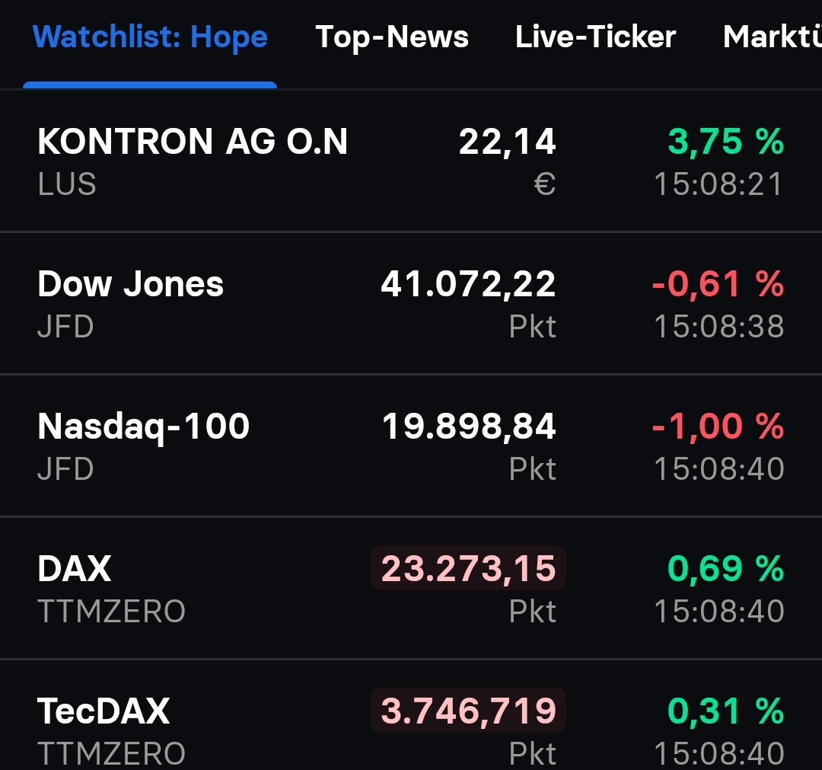
Task: Tap the highlighted TecDAX price 3.746,719
Action: point(467,711)
